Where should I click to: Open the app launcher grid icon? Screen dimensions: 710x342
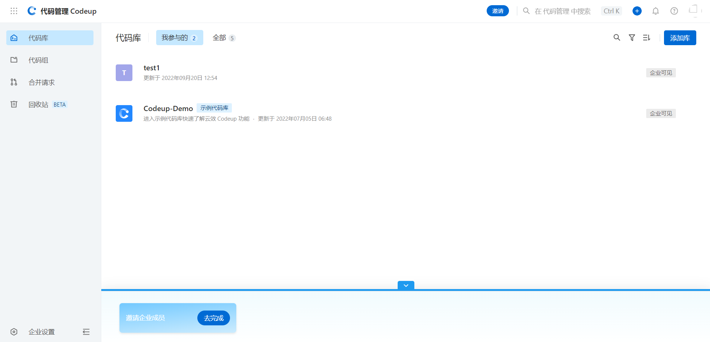pos(14,11)
